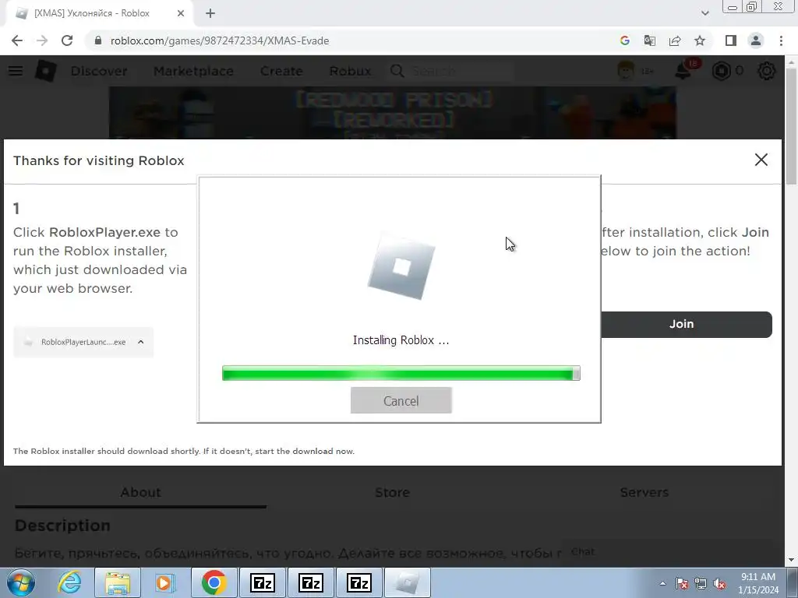Viewport: 798px width, 598px height.
Task: Bookmark this page with the star icon
Action: tap(700, 40)
